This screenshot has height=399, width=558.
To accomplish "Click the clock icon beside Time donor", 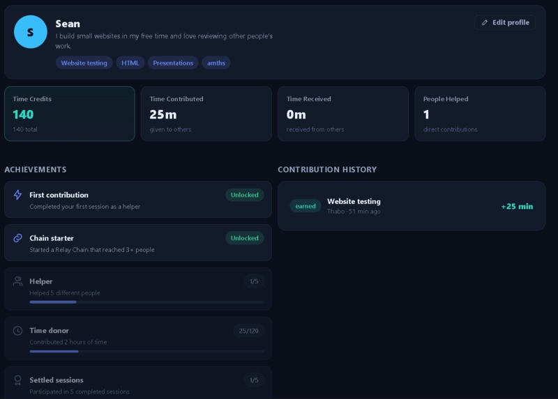I will coord(17,331).
